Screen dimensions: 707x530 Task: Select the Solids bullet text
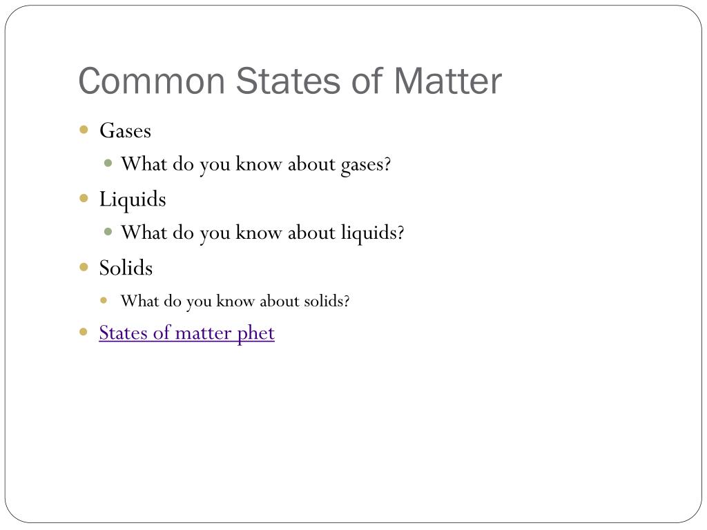126,268
